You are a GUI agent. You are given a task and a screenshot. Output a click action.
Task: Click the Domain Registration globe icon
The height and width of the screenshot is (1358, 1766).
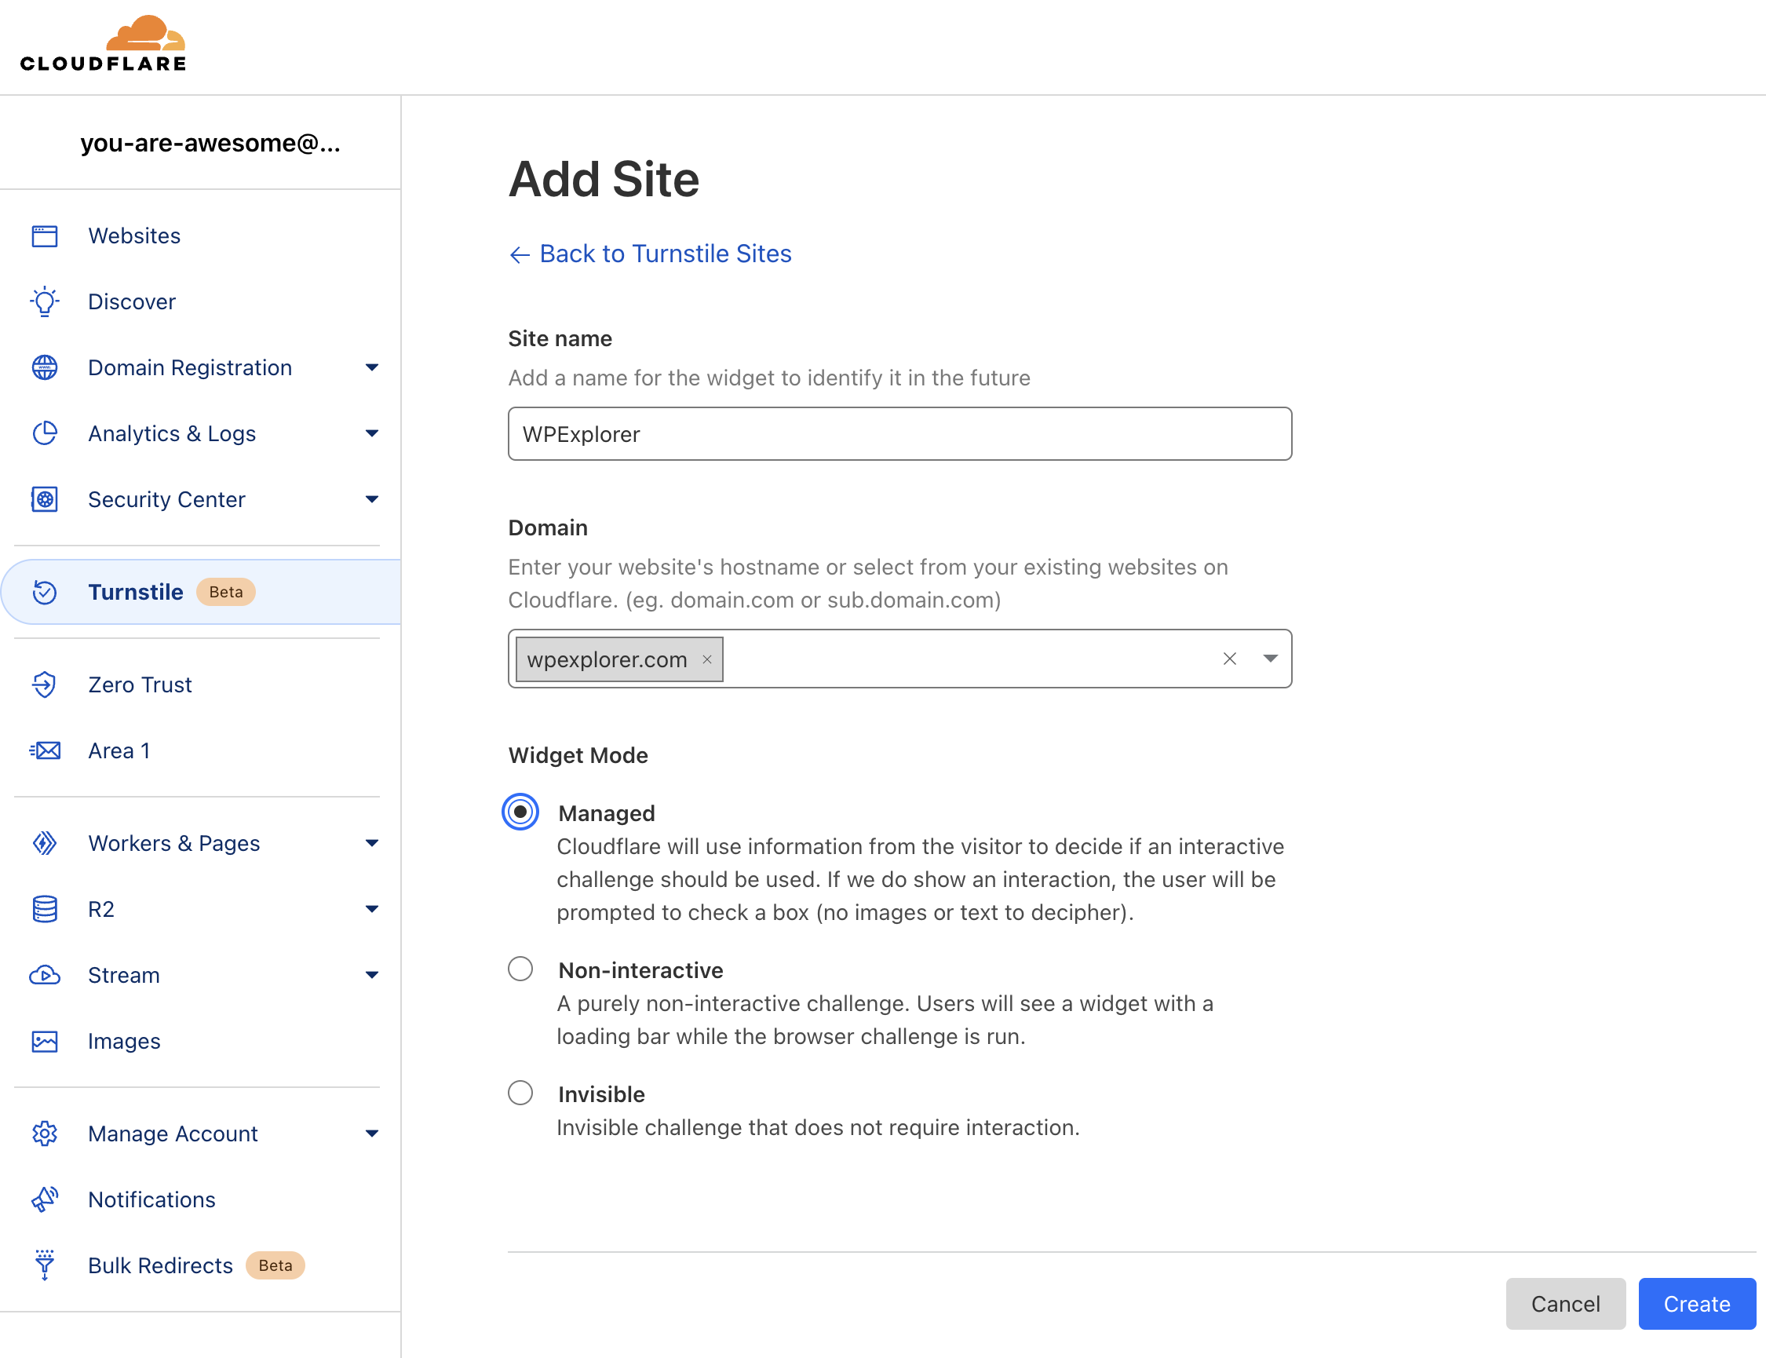(45, 368)
